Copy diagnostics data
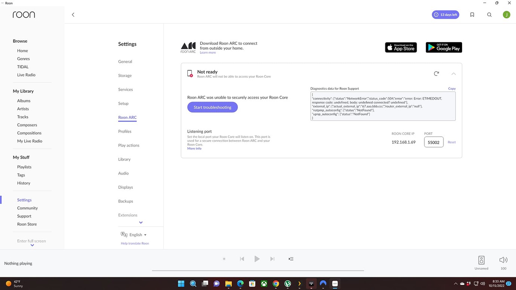 point(452,89)
